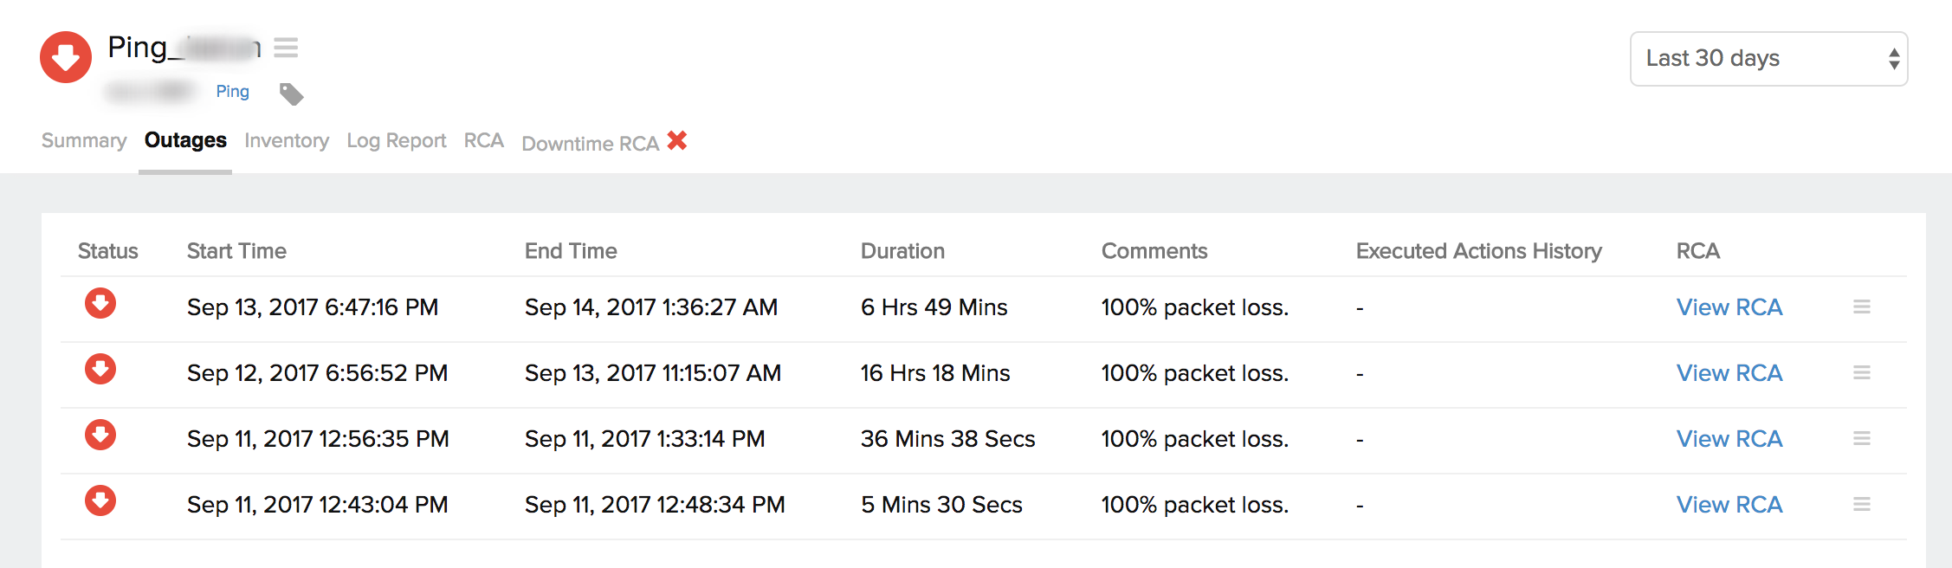Switch to the Summary tab
Image resolution: width=1952 pixels, height=568 pixels.
84,141
